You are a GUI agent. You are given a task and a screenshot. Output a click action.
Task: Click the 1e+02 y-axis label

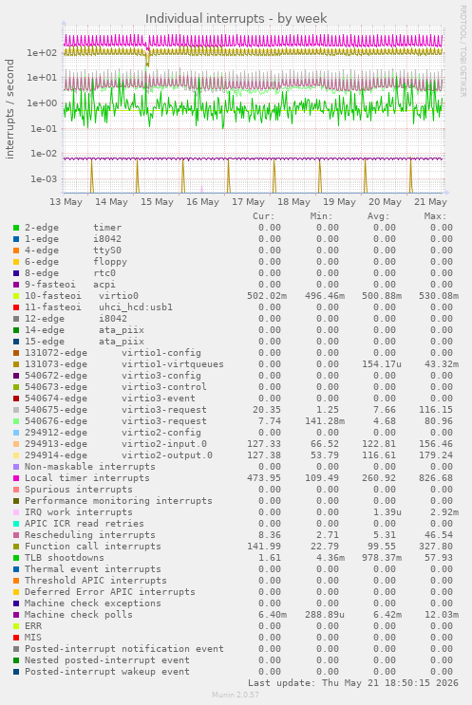pos(43,52)
